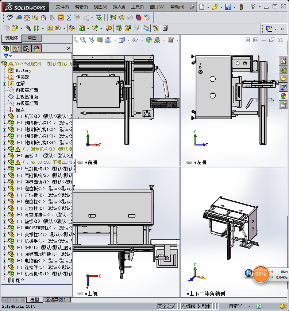Image resolution: width=289 pixels, height=311 pixels.
Task: Open DisplayManager tab icon
Action: (x=36, y=48)
